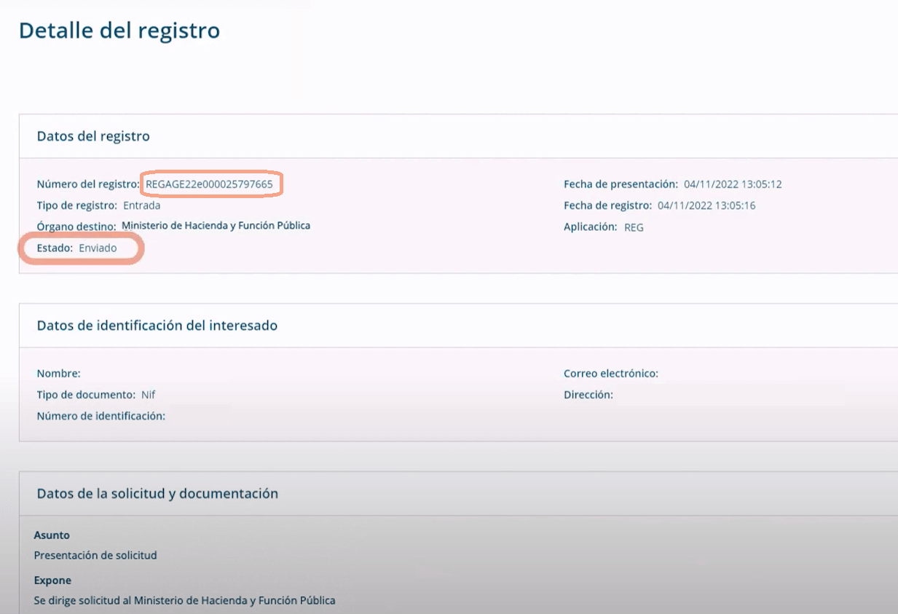
Task: Expand the Datos de identificación del interesado section
Action: point(158,325)
